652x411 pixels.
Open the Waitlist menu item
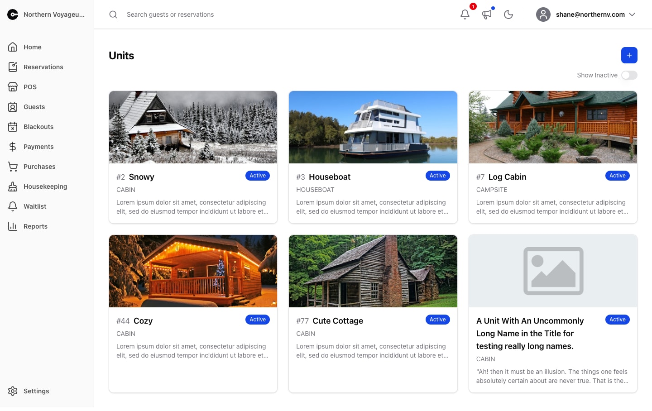pos(47,206)
